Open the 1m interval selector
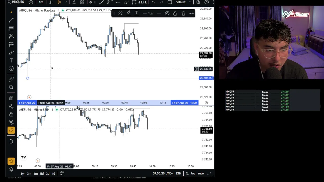Viewport: 324px width, 182px height. tap(41, 2)
